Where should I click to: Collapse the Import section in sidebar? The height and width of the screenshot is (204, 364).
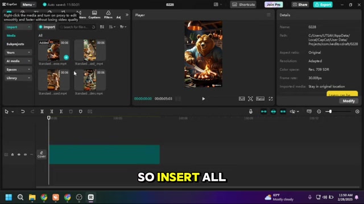tap(18, 27)
